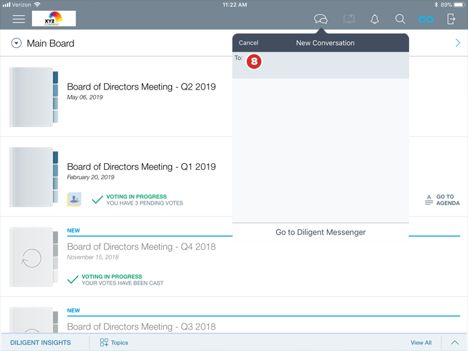
Task: Click Go to Diligent Messenger
Action: point(320,232)
